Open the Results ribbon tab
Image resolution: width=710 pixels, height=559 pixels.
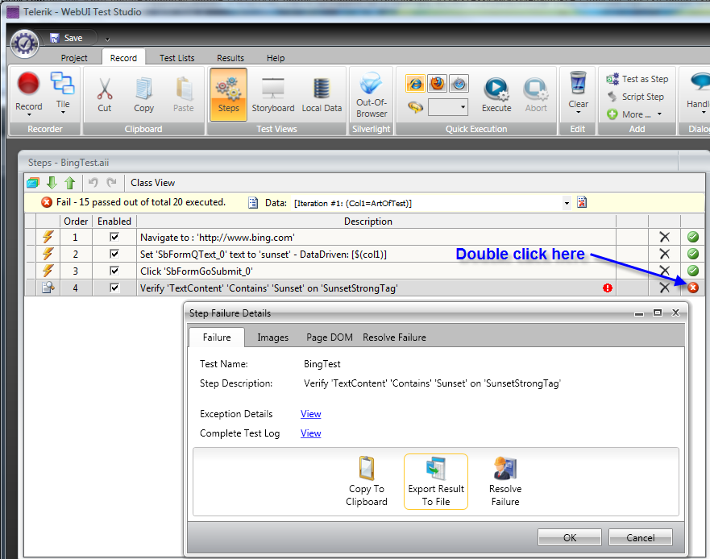pos(230,58)
